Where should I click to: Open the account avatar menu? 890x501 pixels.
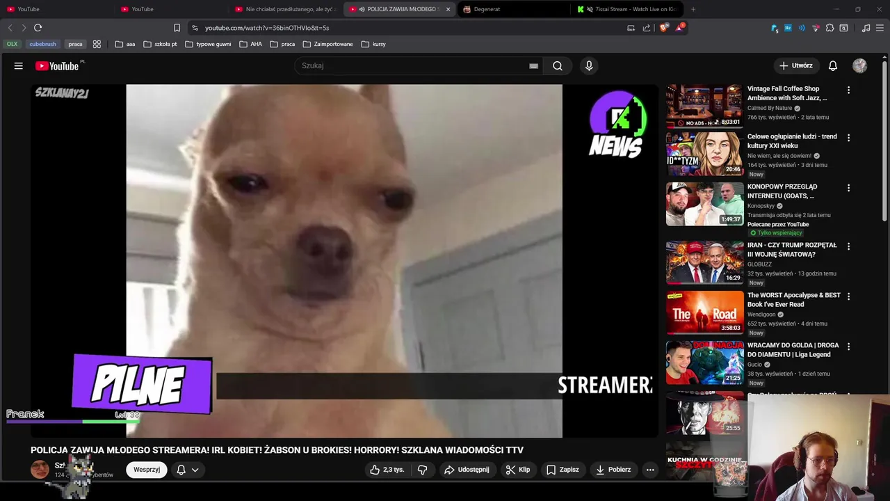click(860, 65)
